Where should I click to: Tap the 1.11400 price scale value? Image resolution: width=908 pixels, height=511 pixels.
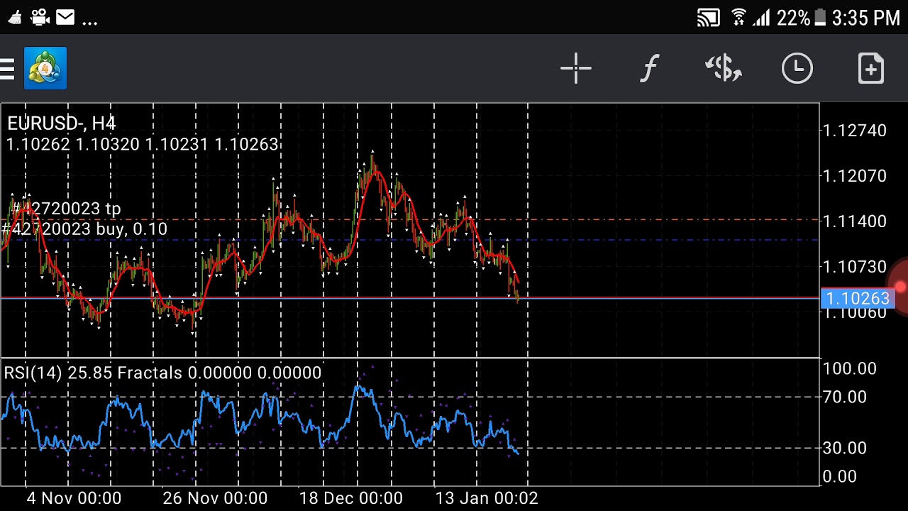[x=854, y=221]
